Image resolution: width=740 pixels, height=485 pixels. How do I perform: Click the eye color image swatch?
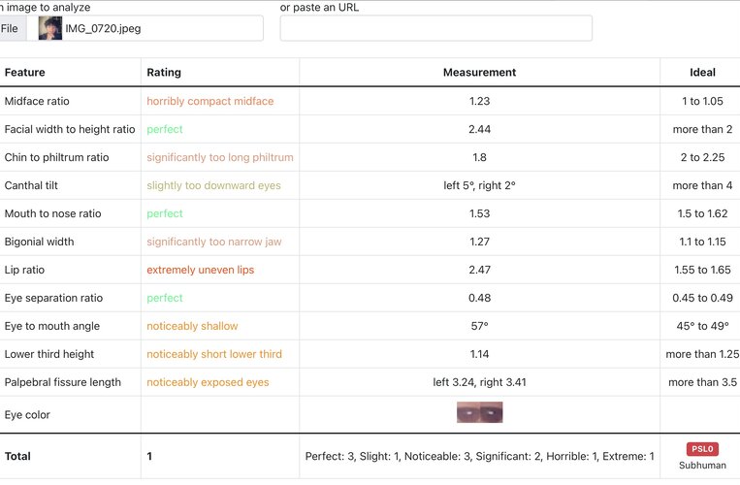coord(479,413)
